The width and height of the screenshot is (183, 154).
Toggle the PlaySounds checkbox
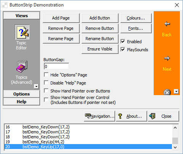(123, 49)
